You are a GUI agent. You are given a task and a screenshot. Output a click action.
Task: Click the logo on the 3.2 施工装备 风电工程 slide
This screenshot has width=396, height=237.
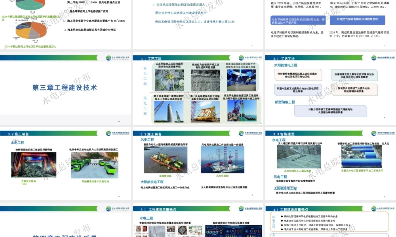[x=250, y=133]
